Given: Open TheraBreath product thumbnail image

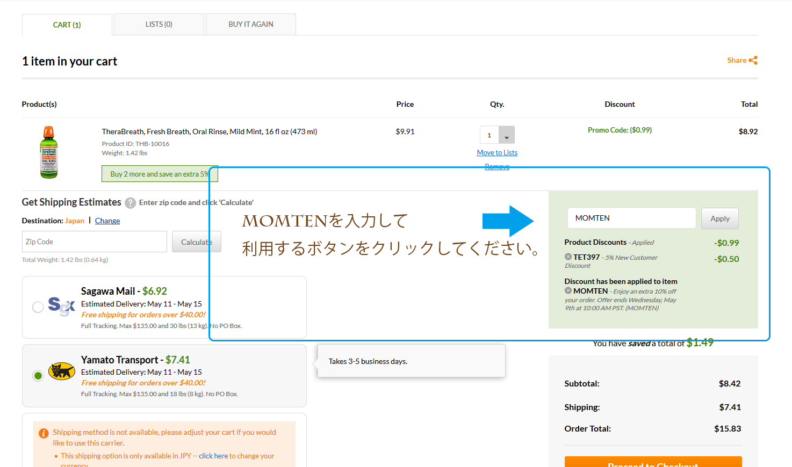Looking at the screenshot, I should 49,152.
